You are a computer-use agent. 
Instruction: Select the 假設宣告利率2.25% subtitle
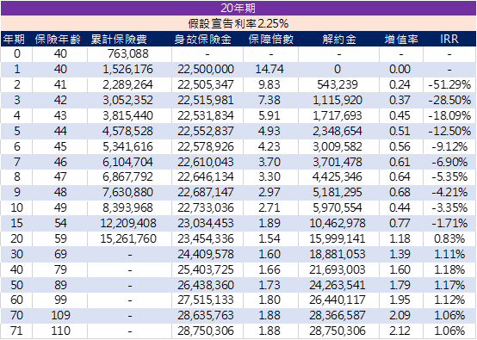[238, 23]
